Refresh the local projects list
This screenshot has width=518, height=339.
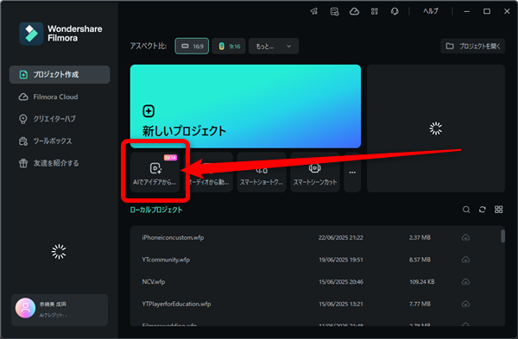coord(483,210)
